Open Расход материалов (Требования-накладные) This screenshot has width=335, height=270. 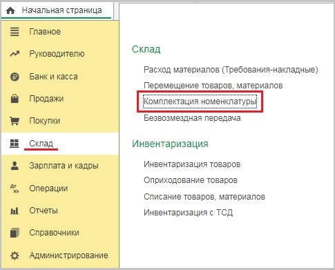coord(231,70)
